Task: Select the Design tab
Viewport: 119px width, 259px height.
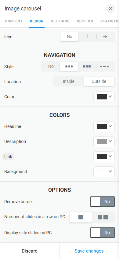Action: (37, 21)
